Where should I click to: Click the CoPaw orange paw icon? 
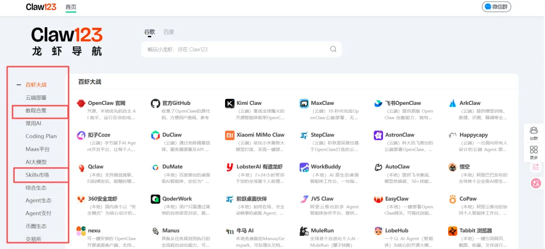pyautogui.click(x=453, y=199)
